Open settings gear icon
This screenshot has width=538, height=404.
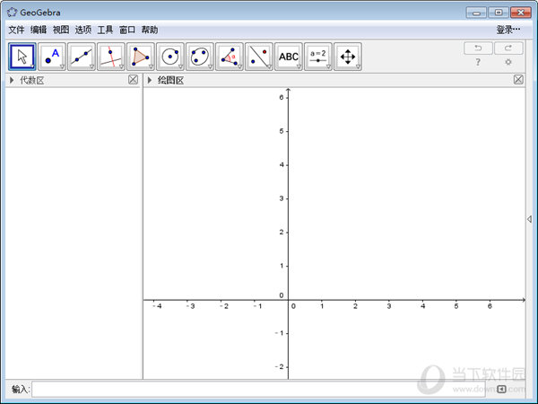(x=508, y=62)
